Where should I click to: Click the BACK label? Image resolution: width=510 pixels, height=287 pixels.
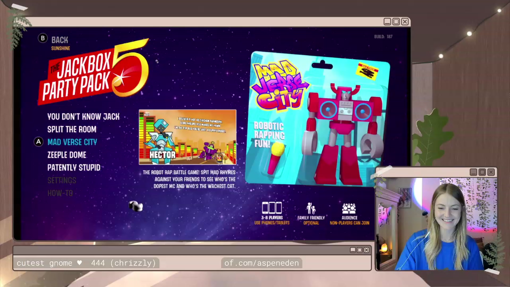[x=60, y=40]
